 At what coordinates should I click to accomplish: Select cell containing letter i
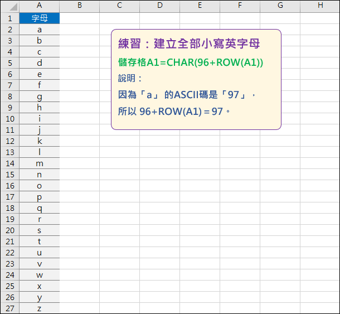point(39,119)
